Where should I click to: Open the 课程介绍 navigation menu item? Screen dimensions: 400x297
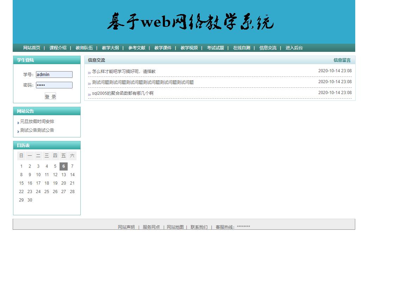58,48
